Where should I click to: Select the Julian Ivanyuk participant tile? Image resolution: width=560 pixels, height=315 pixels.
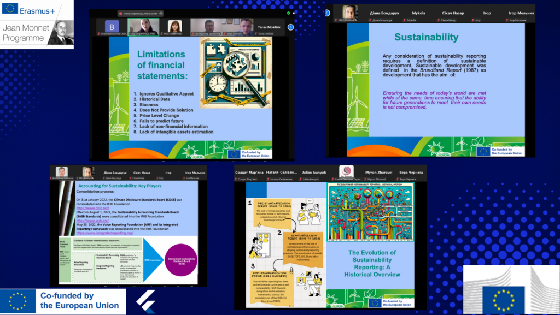tap(314, 173)
